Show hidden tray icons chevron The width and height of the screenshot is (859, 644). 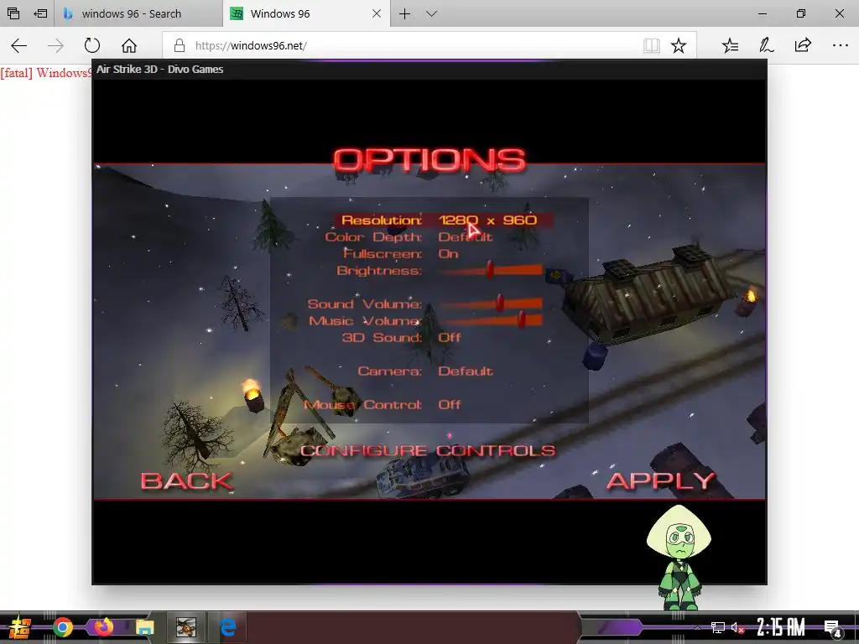[x=697, y=627]
